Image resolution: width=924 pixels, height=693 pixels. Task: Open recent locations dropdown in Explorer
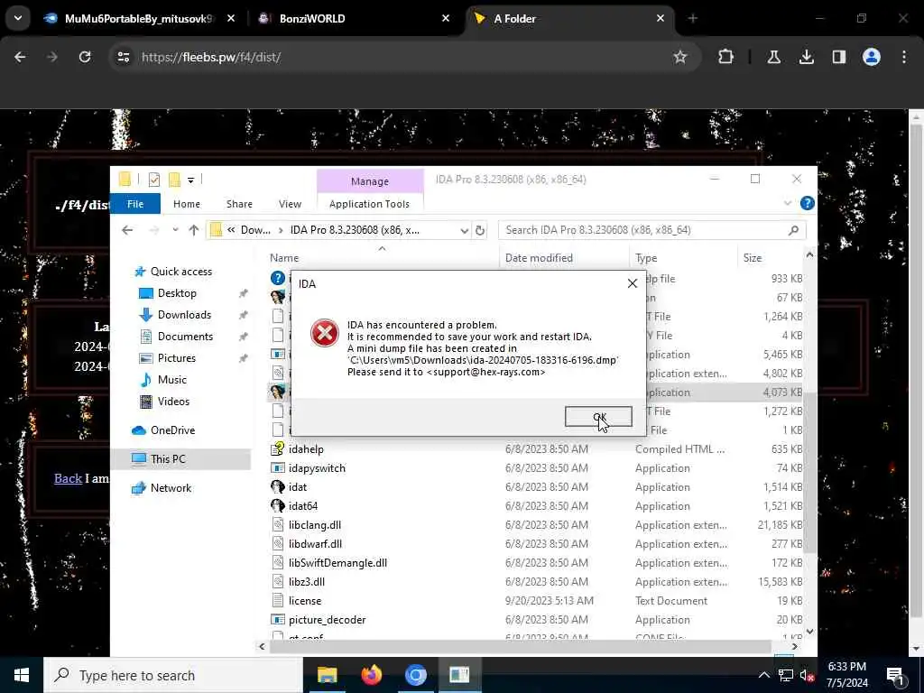[175, 230]
